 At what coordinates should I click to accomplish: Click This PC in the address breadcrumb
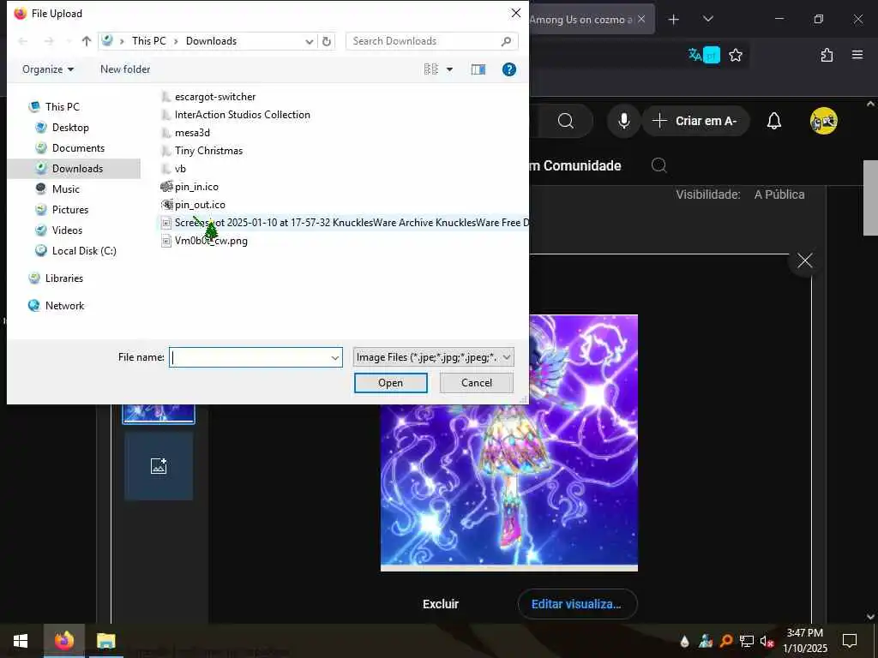tap(149, 41)
